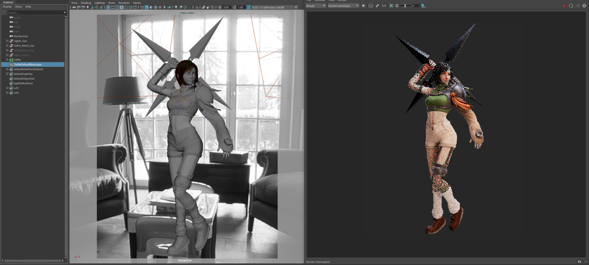Click the Textured display icon
589x265 pixels.
(x=160, y=7)
